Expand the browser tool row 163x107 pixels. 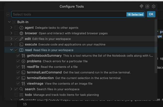point(11,33)
